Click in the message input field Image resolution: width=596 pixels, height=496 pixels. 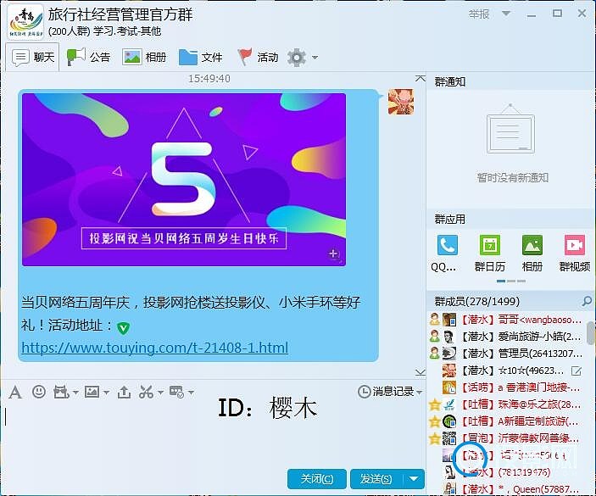213,433
